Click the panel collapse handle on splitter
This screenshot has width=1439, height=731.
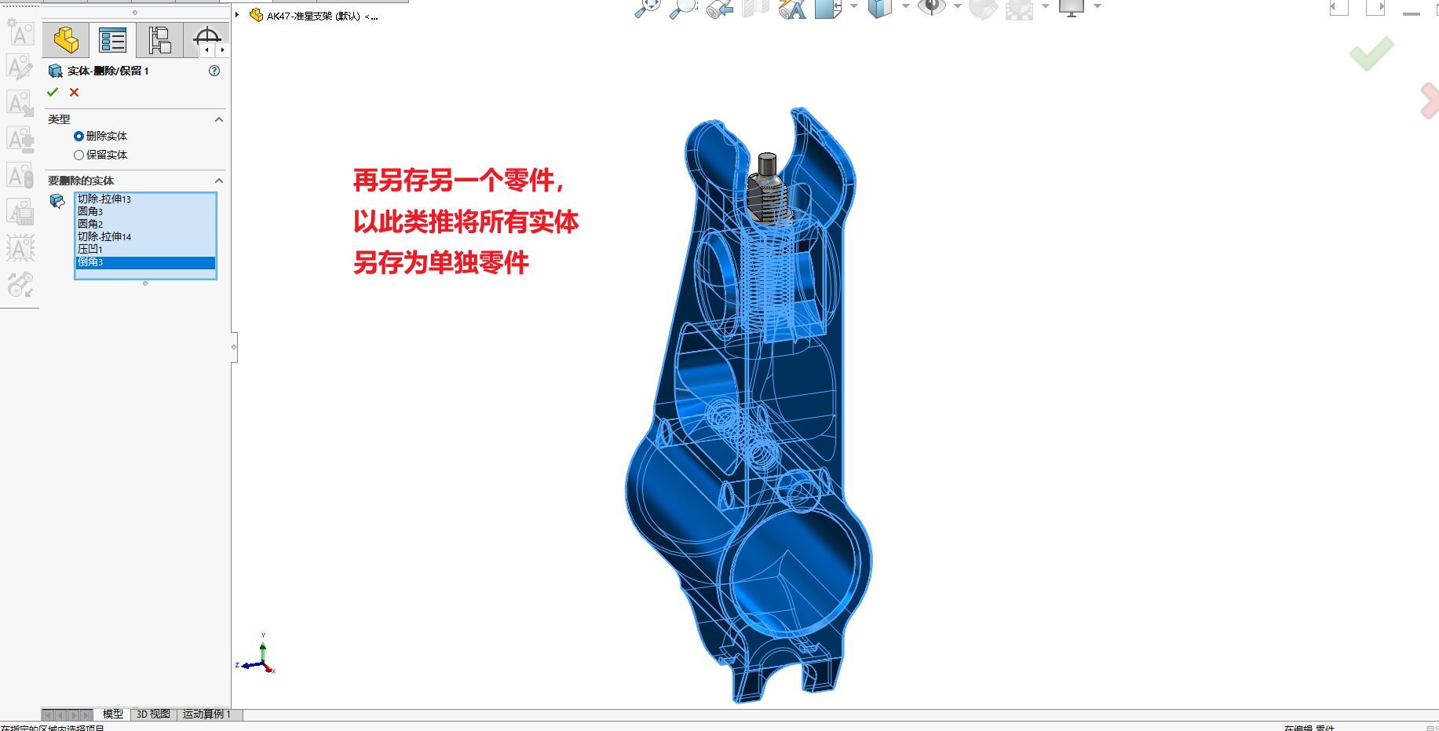tap(234, 347)
